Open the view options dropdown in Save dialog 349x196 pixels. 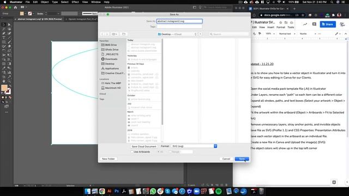[115, 34]
